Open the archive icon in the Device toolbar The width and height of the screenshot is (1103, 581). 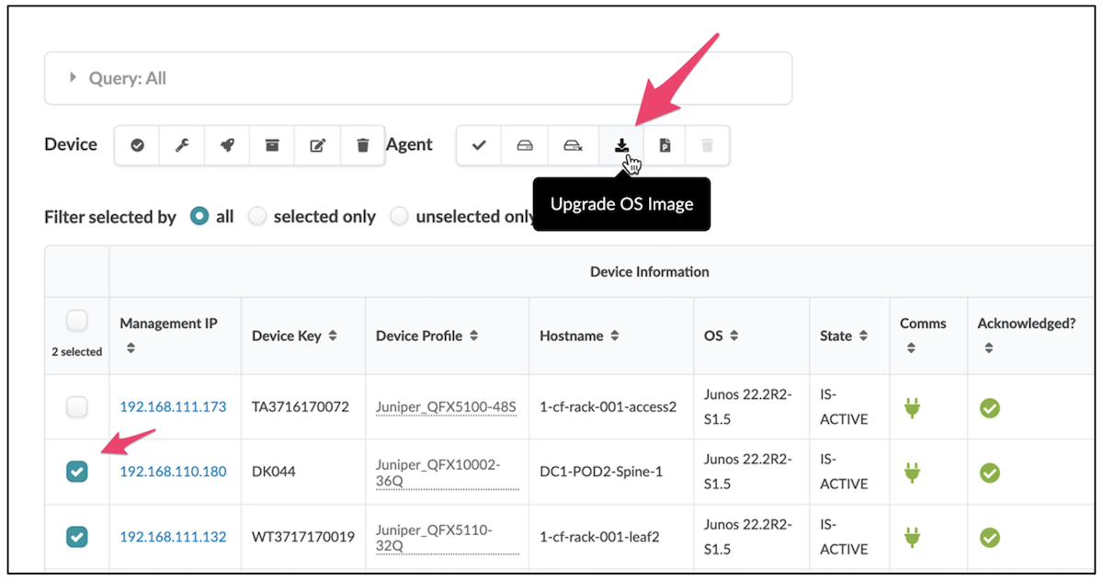[x=271, y=144]
